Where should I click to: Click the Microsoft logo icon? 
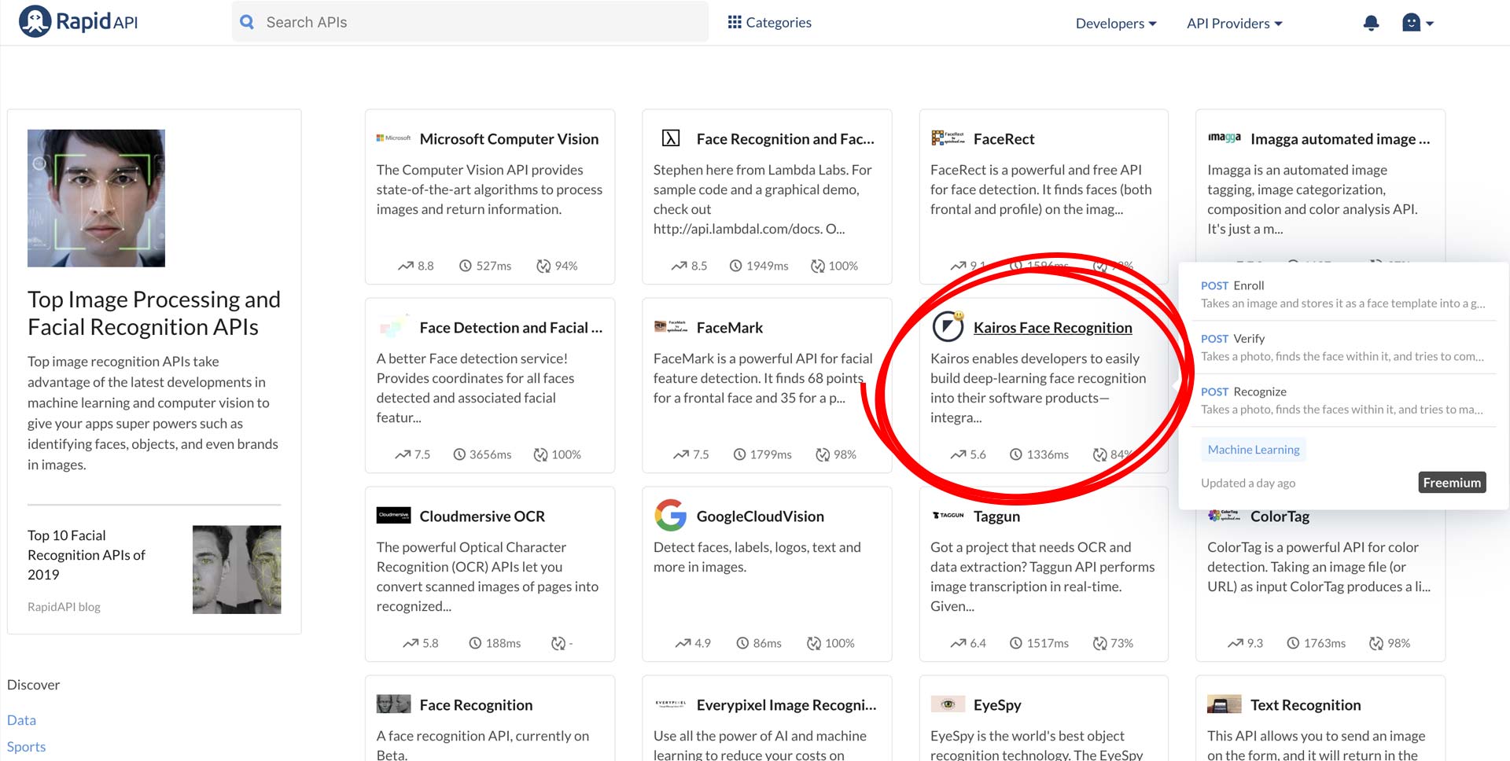[393, 138]
